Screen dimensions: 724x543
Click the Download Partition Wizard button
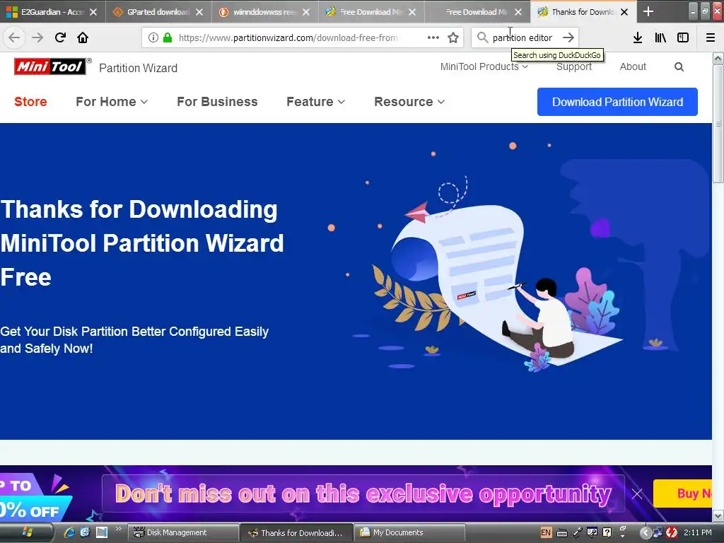617,102
